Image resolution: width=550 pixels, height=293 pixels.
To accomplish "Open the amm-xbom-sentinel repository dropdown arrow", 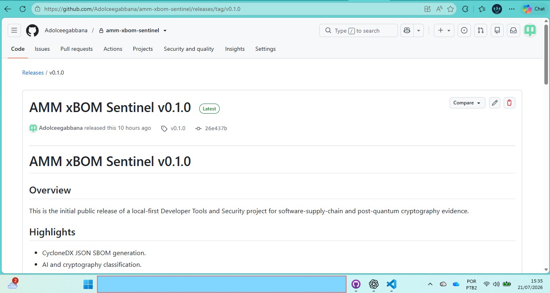I will coord(165,31).
